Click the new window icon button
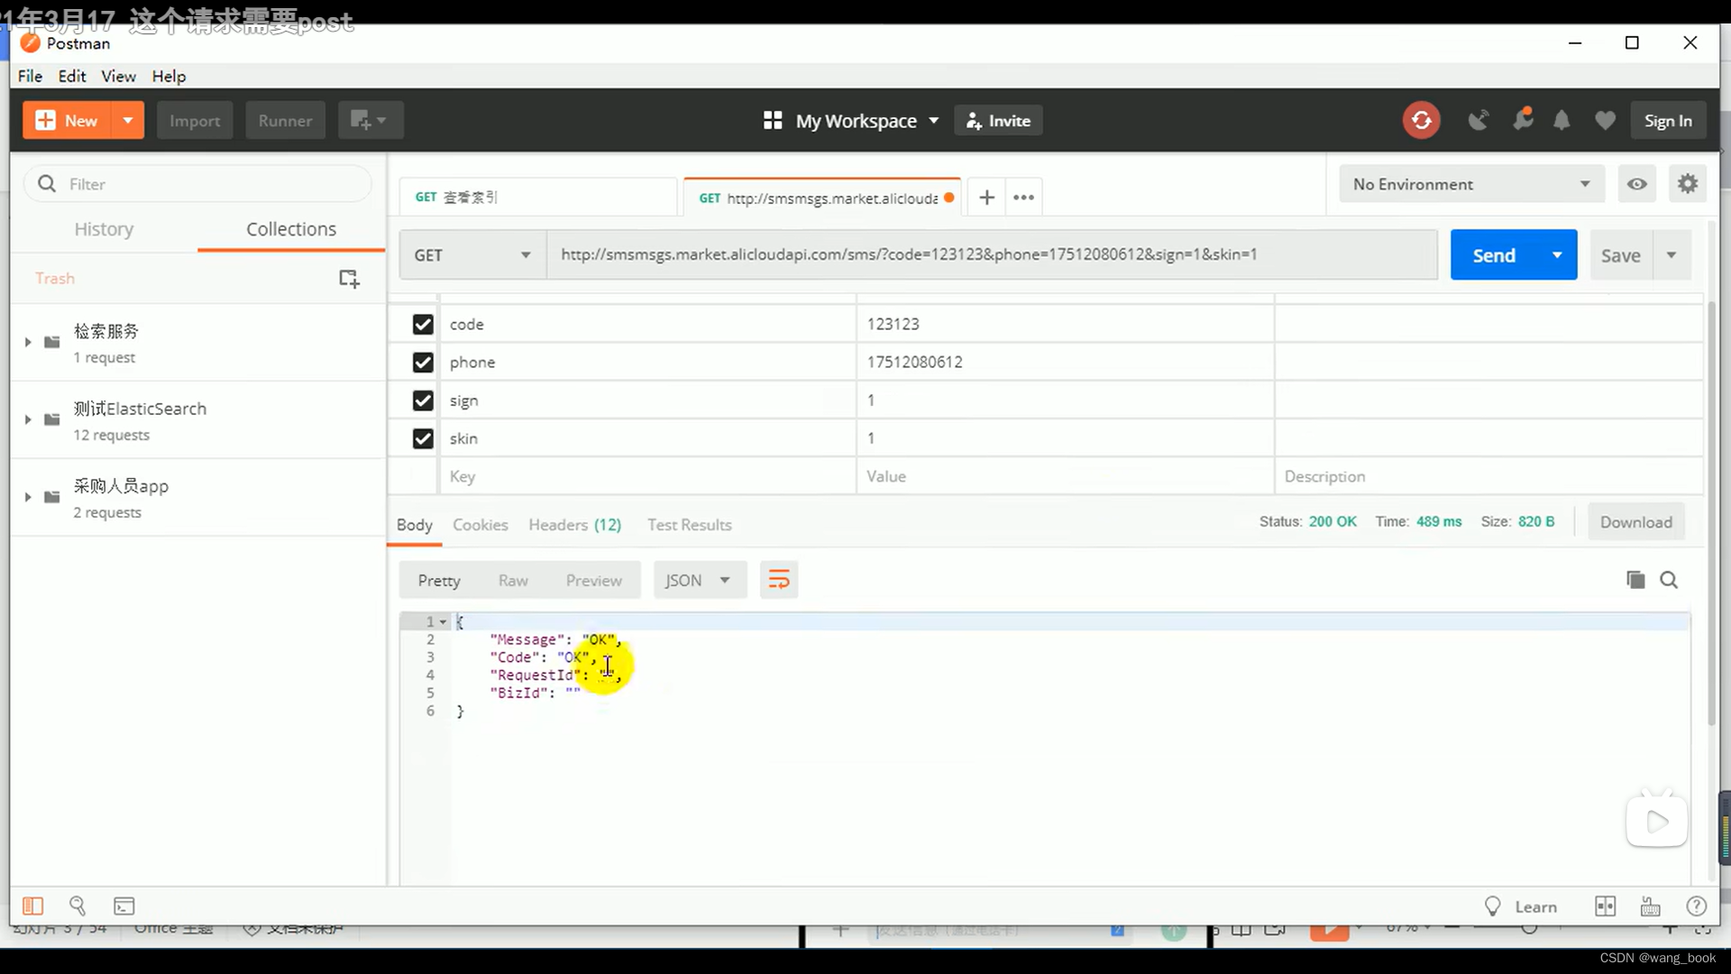 (x=370, y=120)
